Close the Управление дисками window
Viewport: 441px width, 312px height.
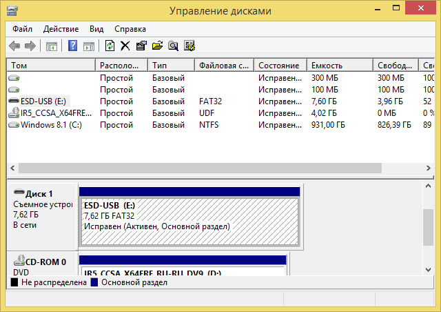(x=421, y=8)
